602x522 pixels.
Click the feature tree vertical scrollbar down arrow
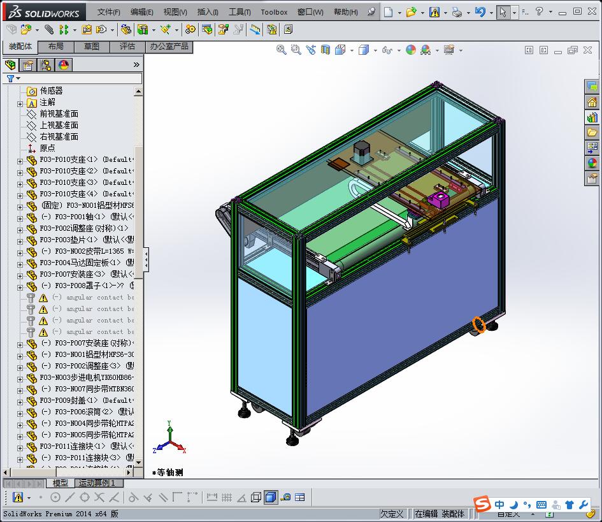pos(139,463)
